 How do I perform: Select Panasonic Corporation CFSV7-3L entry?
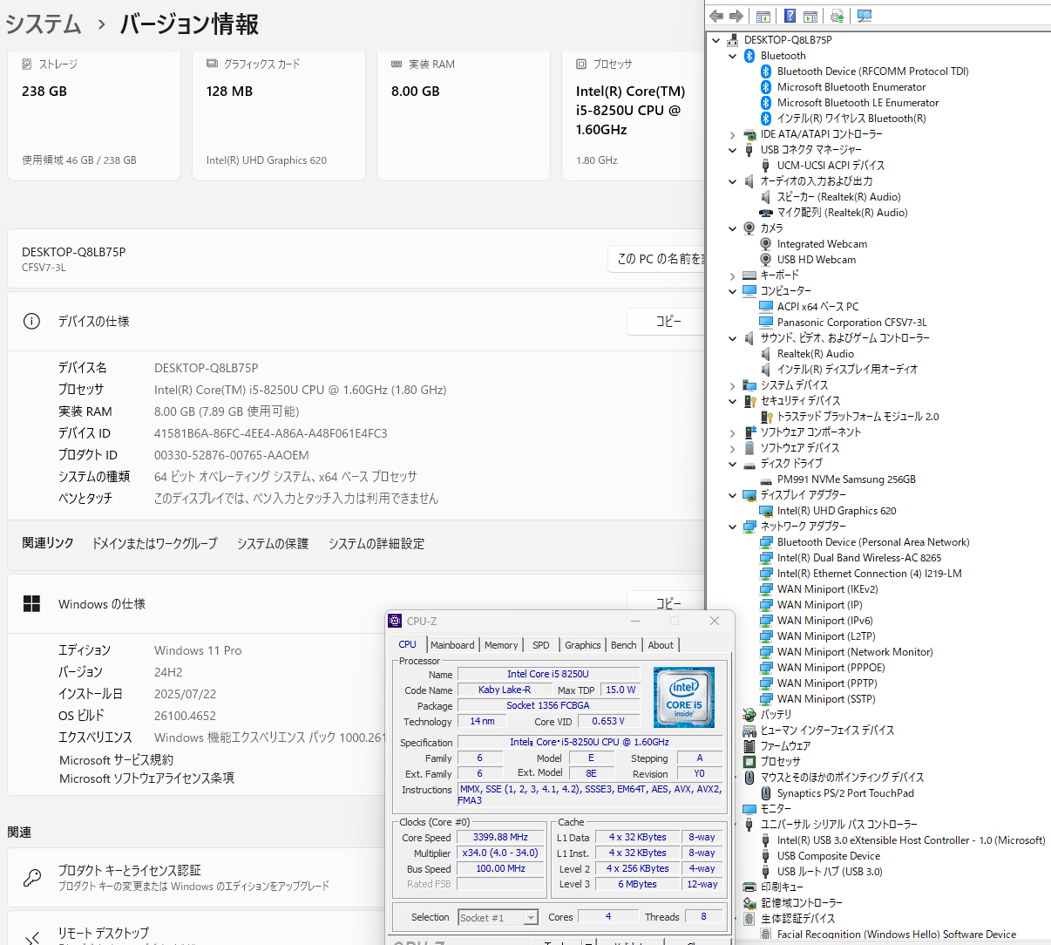click(852, 323)
